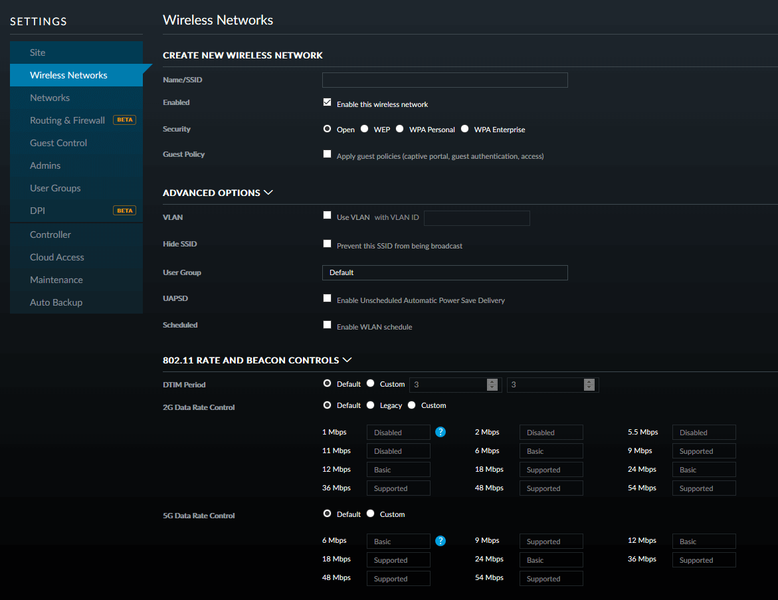Screen dimensions: 778x600
Task: Toggle the Enable this wireless network checkbox
Action: [x=327, y=102]
